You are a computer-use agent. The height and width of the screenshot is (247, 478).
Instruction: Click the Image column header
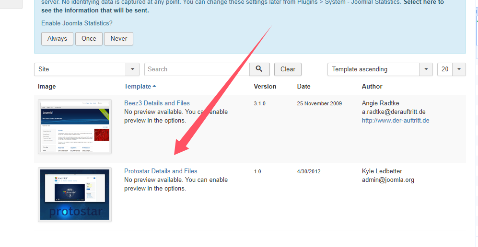coord(47,86)
